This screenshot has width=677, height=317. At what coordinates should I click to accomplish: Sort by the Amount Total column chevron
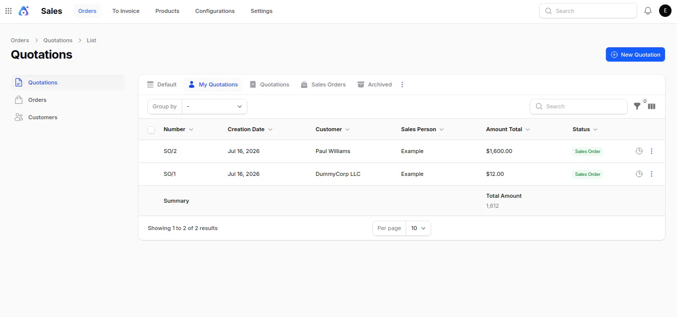pos(528,129)
